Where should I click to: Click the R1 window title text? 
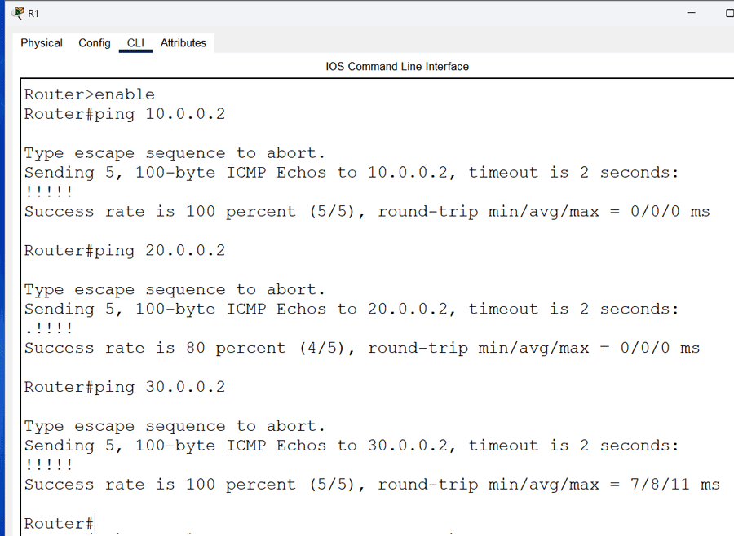pyautogui.click(x=33, y=14)
